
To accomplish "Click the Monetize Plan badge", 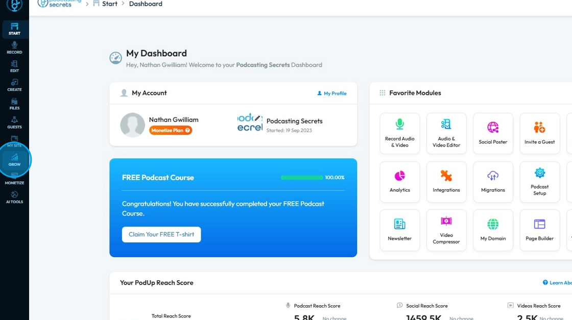I will [171, 130].
